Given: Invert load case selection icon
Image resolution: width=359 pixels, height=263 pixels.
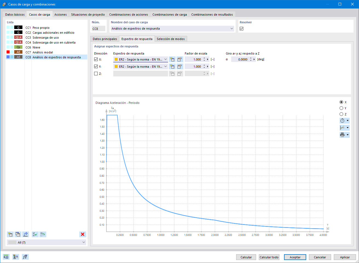Looking at the screenshot, I should pyautogui.click(x=43, y=234).
